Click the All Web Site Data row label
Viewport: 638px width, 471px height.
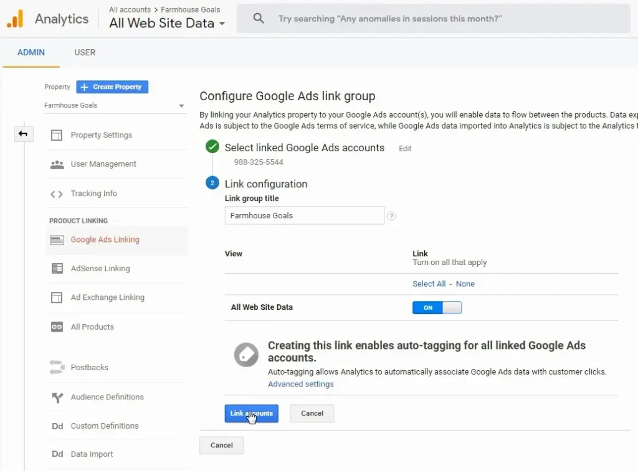[262, 307]
